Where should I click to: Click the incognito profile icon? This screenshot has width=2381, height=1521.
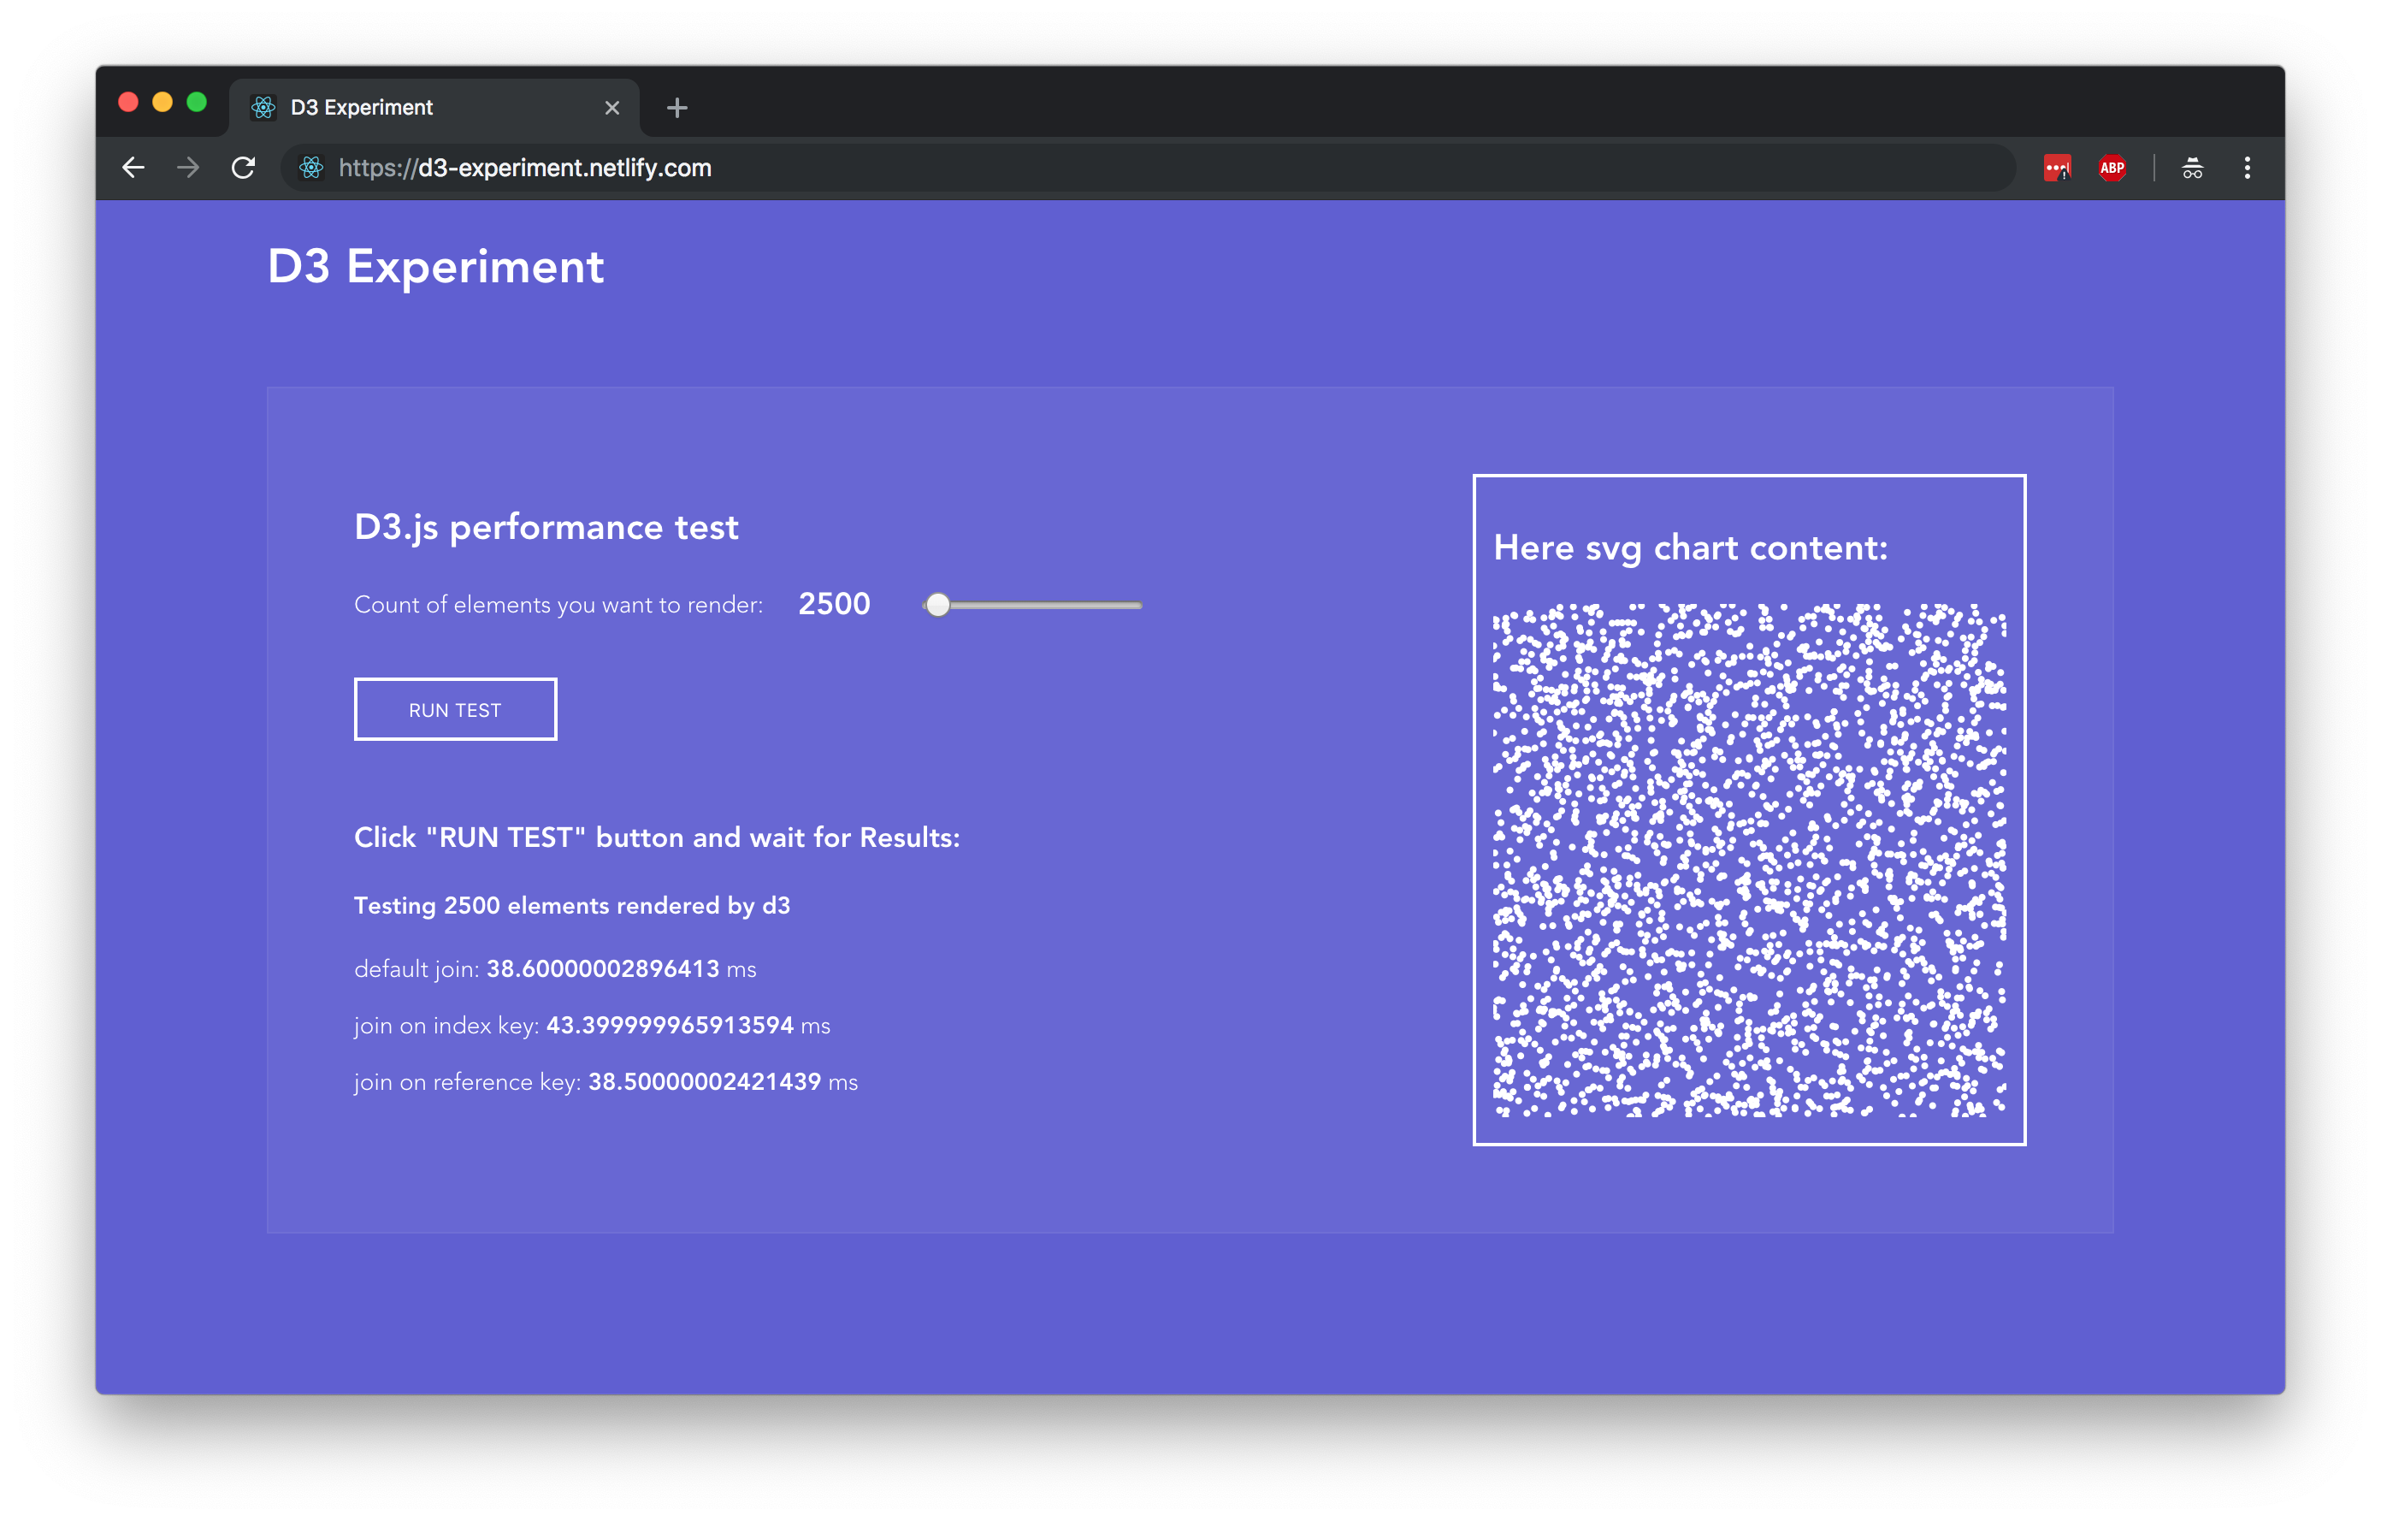(2192, 169)
